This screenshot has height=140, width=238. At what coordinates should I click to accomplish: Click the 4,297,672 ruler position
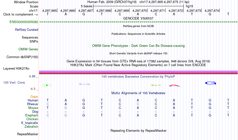tap(176, 11)
